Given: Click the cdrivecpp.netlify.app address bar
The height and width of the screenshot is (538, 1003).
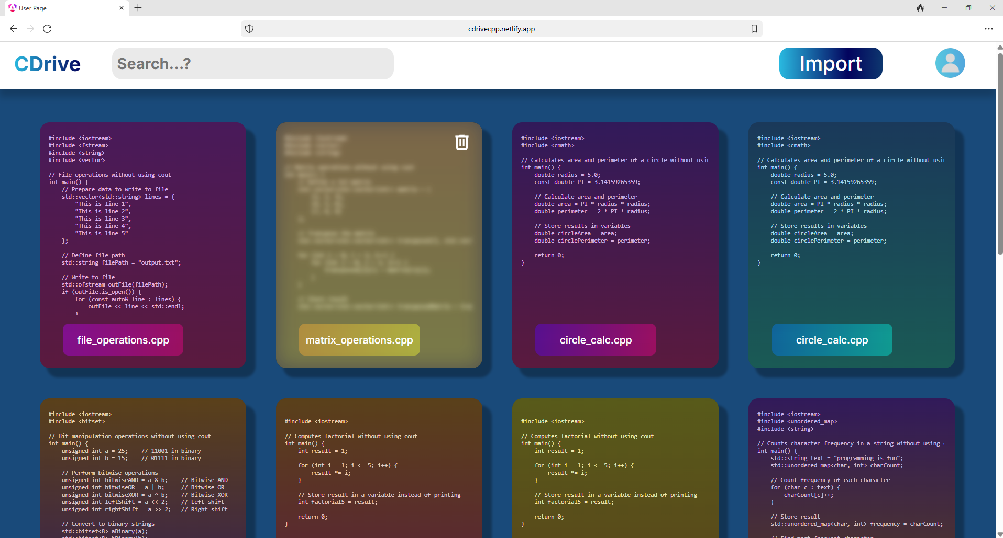Looking at the screenshot, I should (x=501, y=29).
